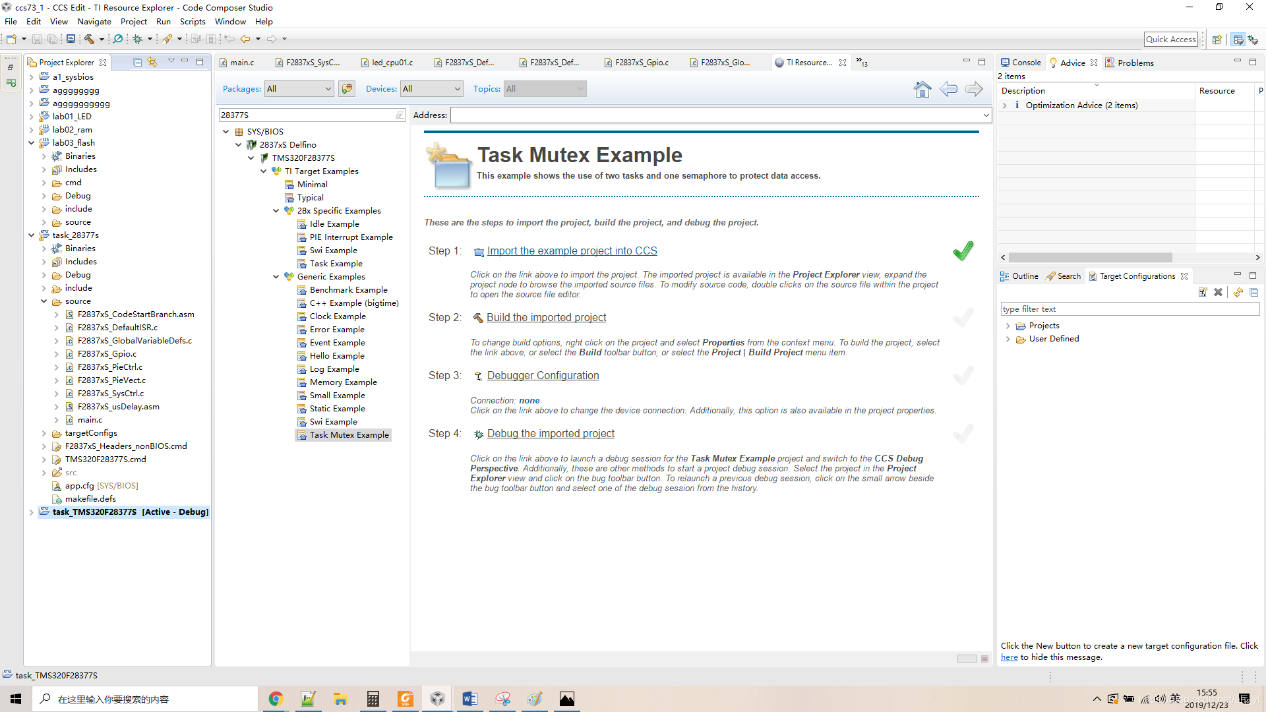Collapse the Generic Examples tree node

point(276,277)
